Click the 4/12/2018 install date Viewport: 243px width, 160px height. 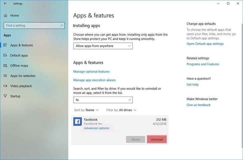159,124
